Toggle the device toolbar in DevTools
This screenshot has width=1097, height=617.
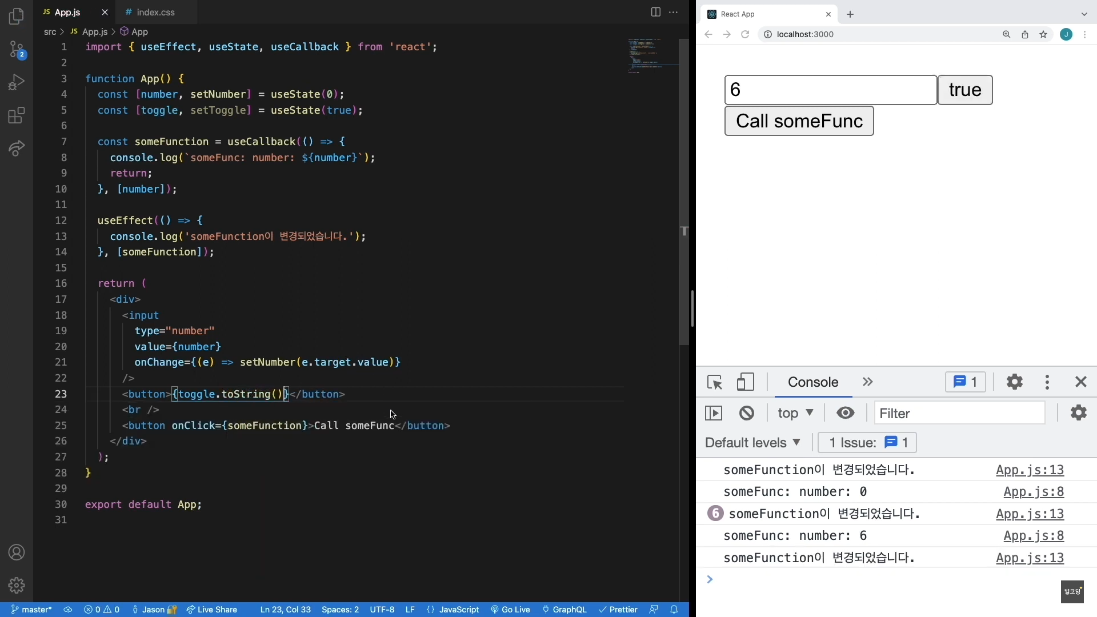pyautogui.click(x=745, y=382)
